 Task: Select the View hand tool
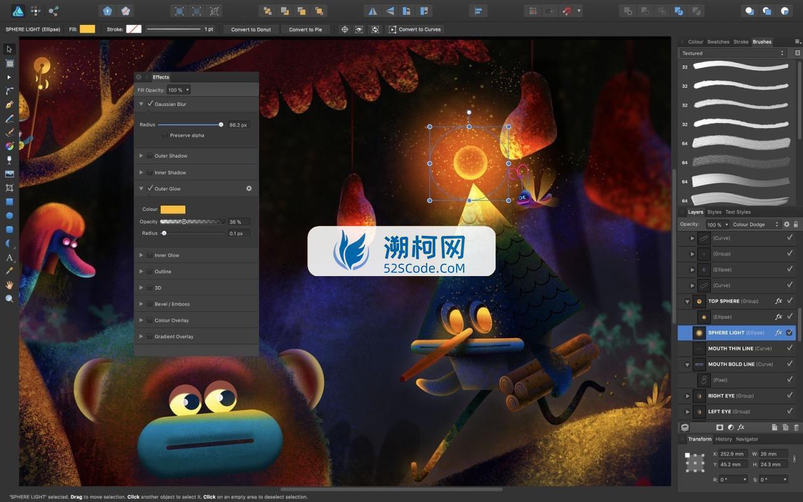click(9, 285)
